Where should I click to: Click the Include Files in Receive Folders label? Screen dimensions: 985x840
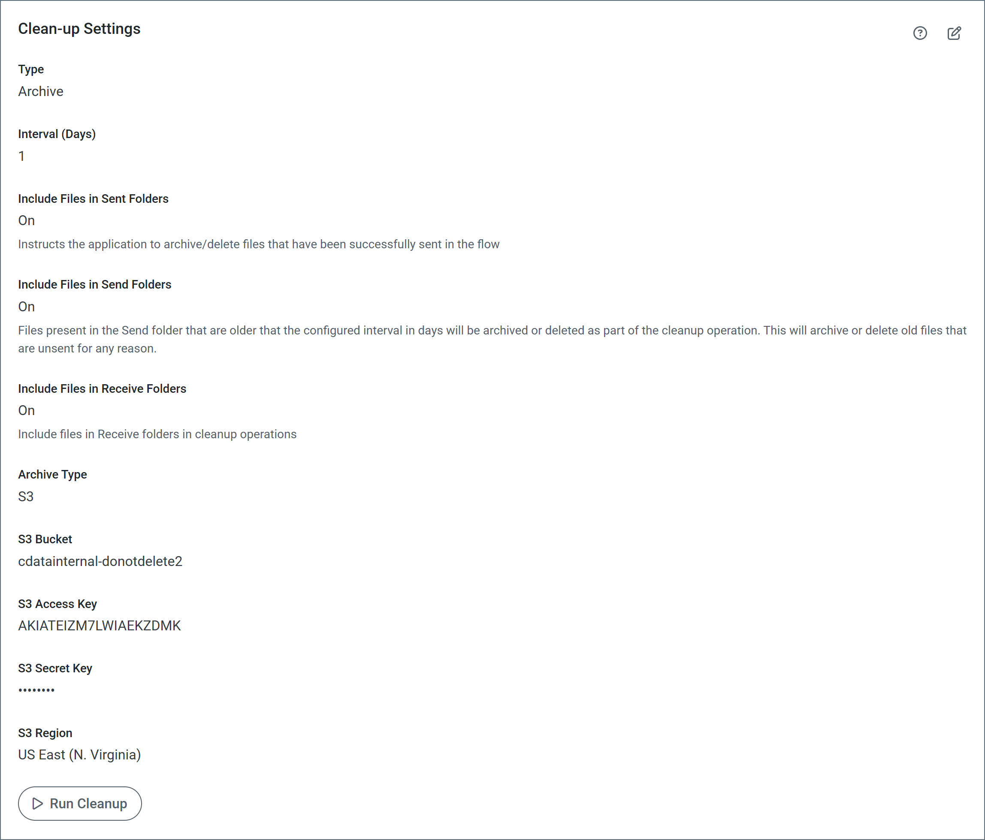[x=102, y=388]
